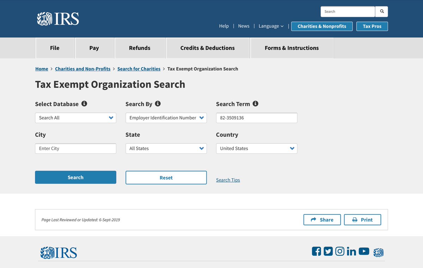Go to Search for Charities breadcrumb

pos(139,69)
